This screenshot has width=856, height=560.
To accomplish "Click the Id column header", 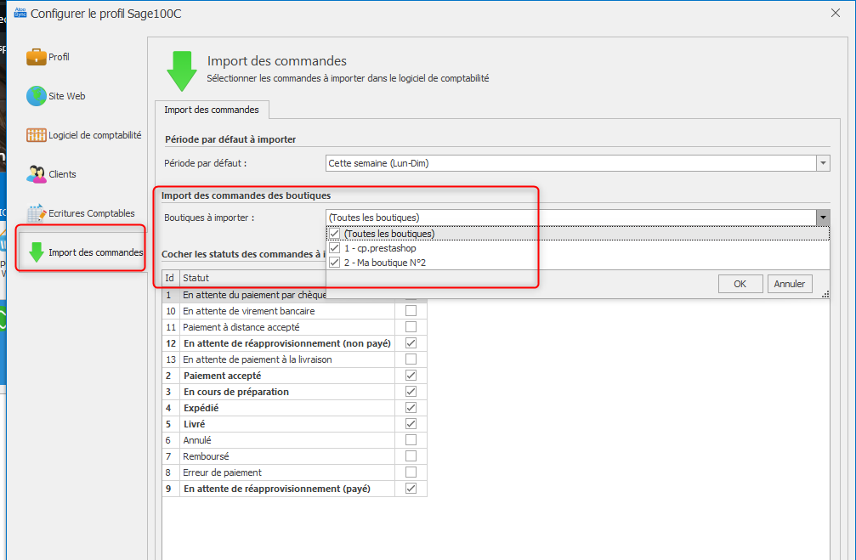I will click(171, 278).
